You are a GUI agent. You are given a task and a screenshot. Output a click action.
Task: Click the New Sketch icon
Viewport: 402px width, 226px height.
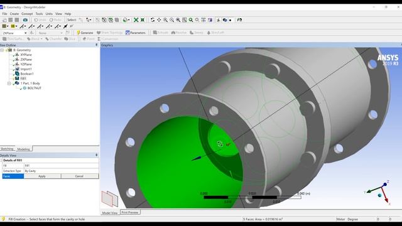67,33
